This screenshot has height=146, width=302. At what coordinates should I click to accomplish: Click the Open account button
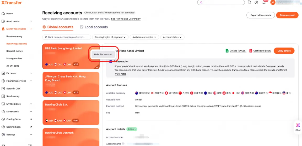coord(287,15)
